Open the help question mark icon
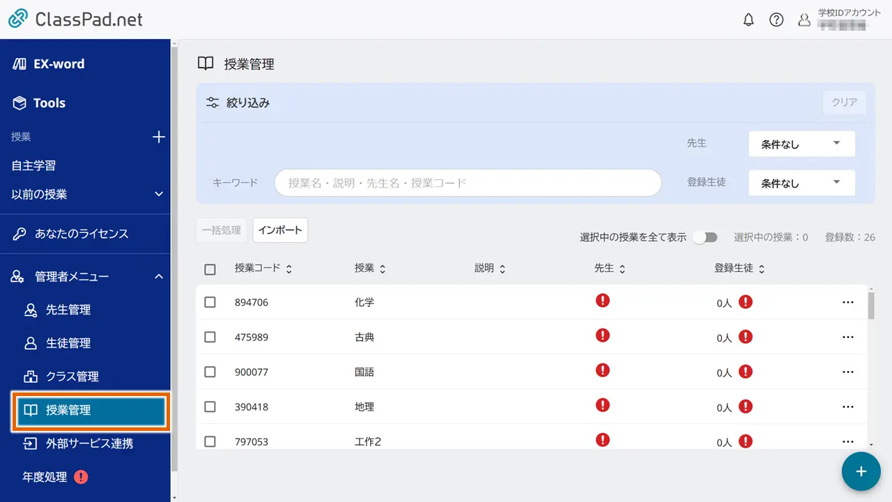This screenshot has height=502, width=892. point(776,20)
